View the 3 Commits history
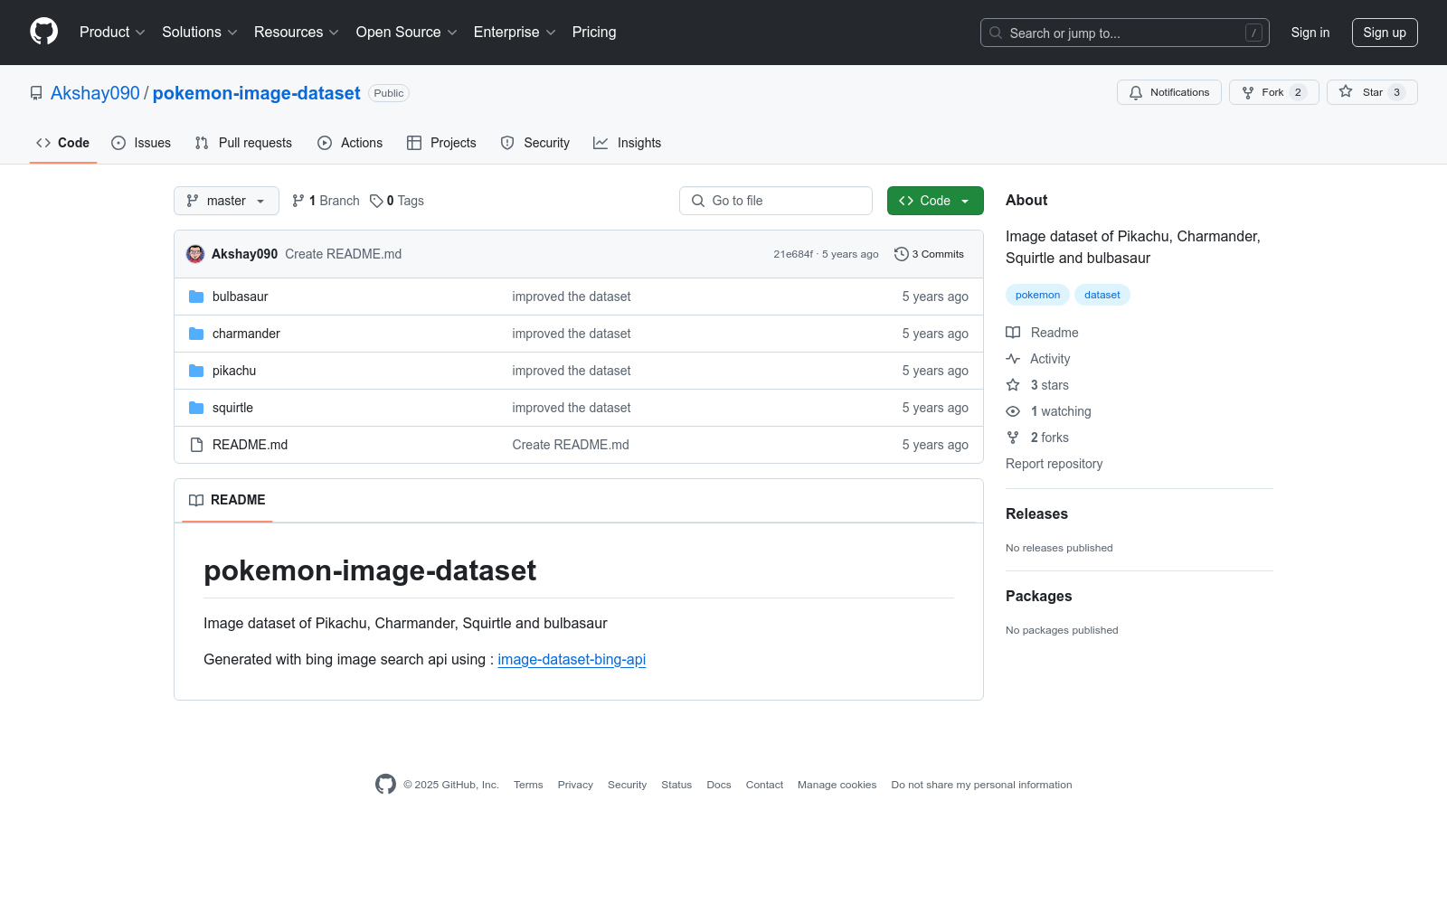 click(929, 254)
